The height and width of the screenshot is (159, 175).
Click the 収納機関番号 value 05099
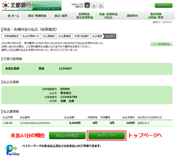[65, 89]
